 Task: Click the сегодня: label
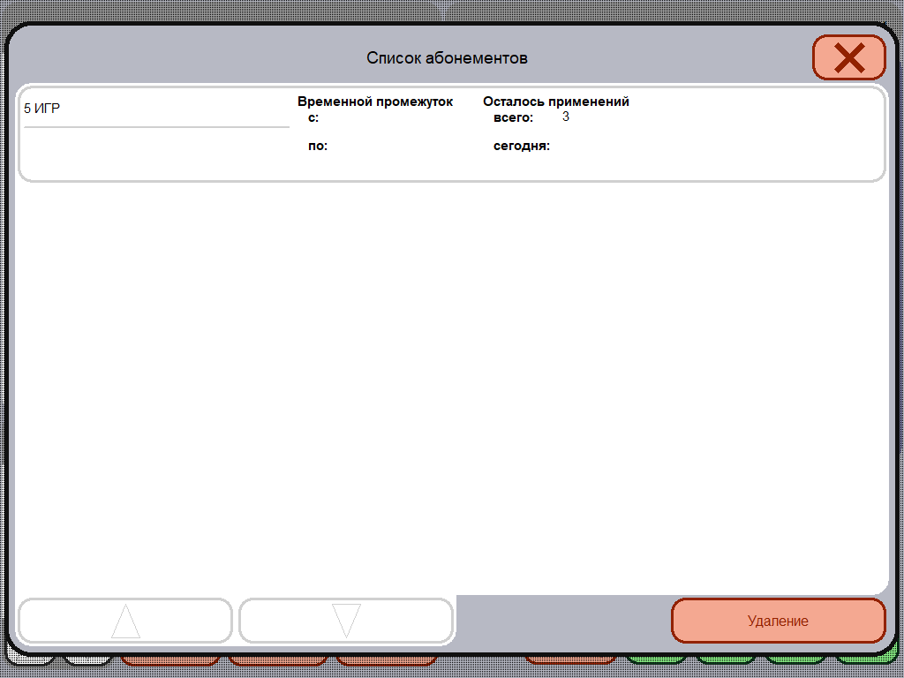pyautogui.click(x=522, y=147)
